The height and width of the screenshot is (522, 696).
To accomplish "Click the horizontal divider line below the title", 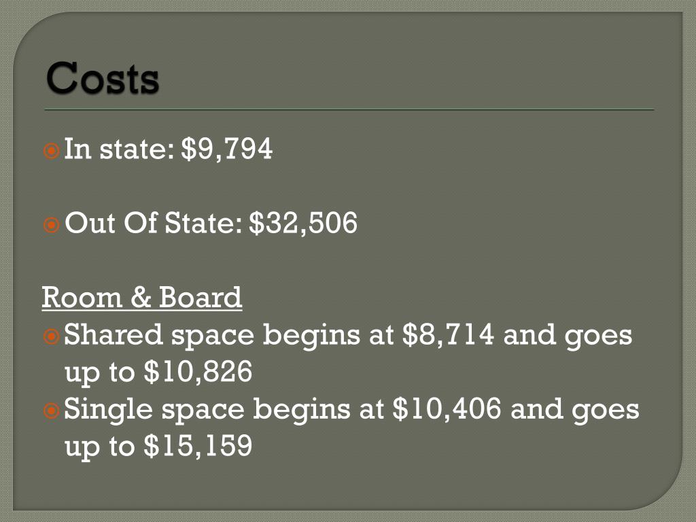I will click(x=349, y=109).
